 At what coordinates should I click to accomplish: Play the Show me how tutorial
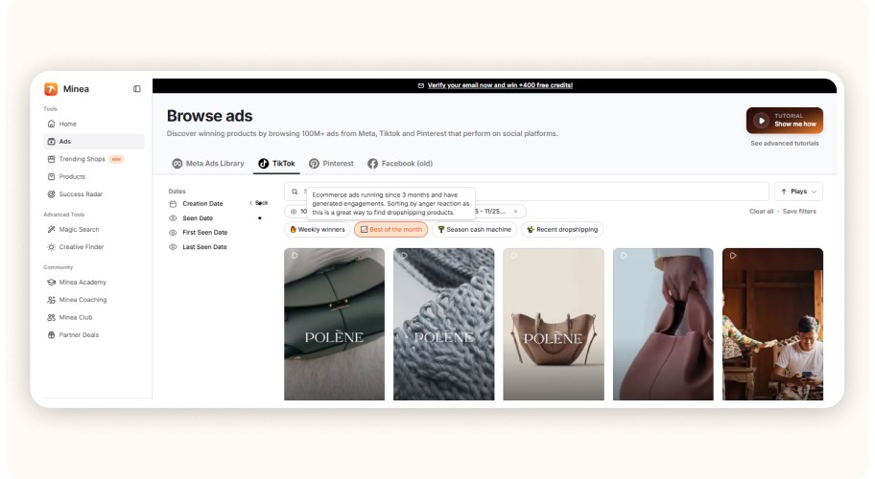784,121
